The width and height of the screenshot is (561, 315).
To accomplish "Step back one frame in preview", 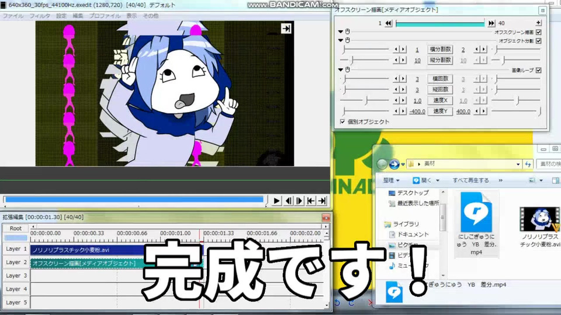I will point(288,201).
